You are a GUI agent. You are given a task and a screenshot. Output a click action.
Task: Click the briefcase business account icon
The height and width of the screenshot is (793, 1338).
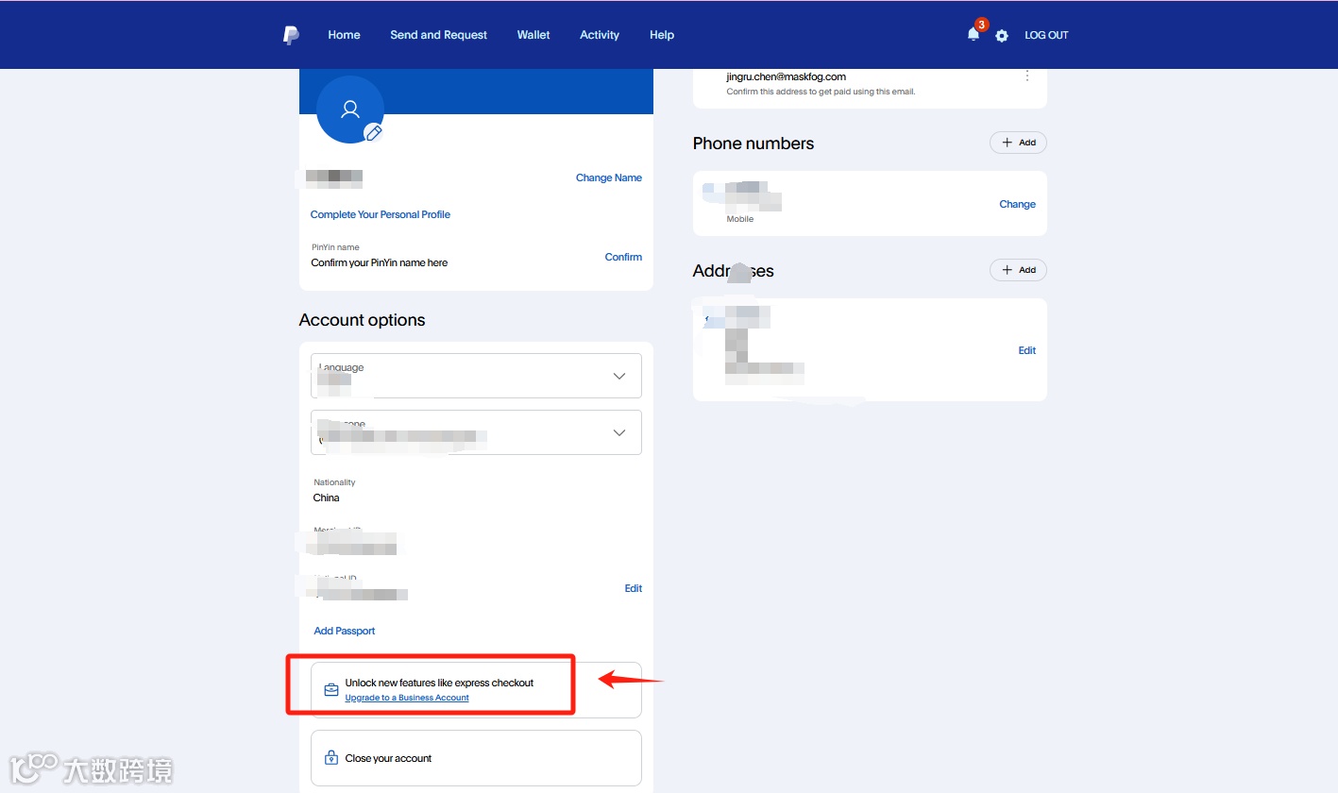(x=331, y=690)
